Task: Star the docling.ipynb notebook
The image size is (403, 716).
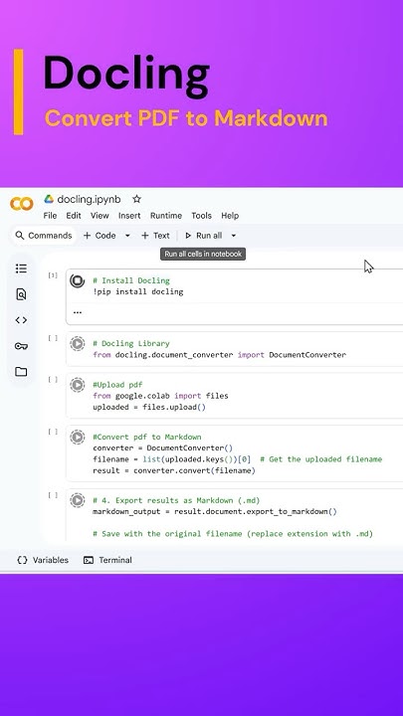Action: [136, 199]
